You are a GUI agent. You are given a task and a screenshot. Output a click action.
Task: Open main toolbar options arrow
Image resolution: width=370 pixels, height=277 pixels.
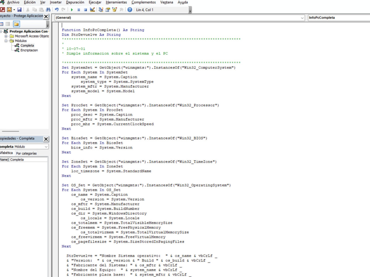tap(190, 10)
